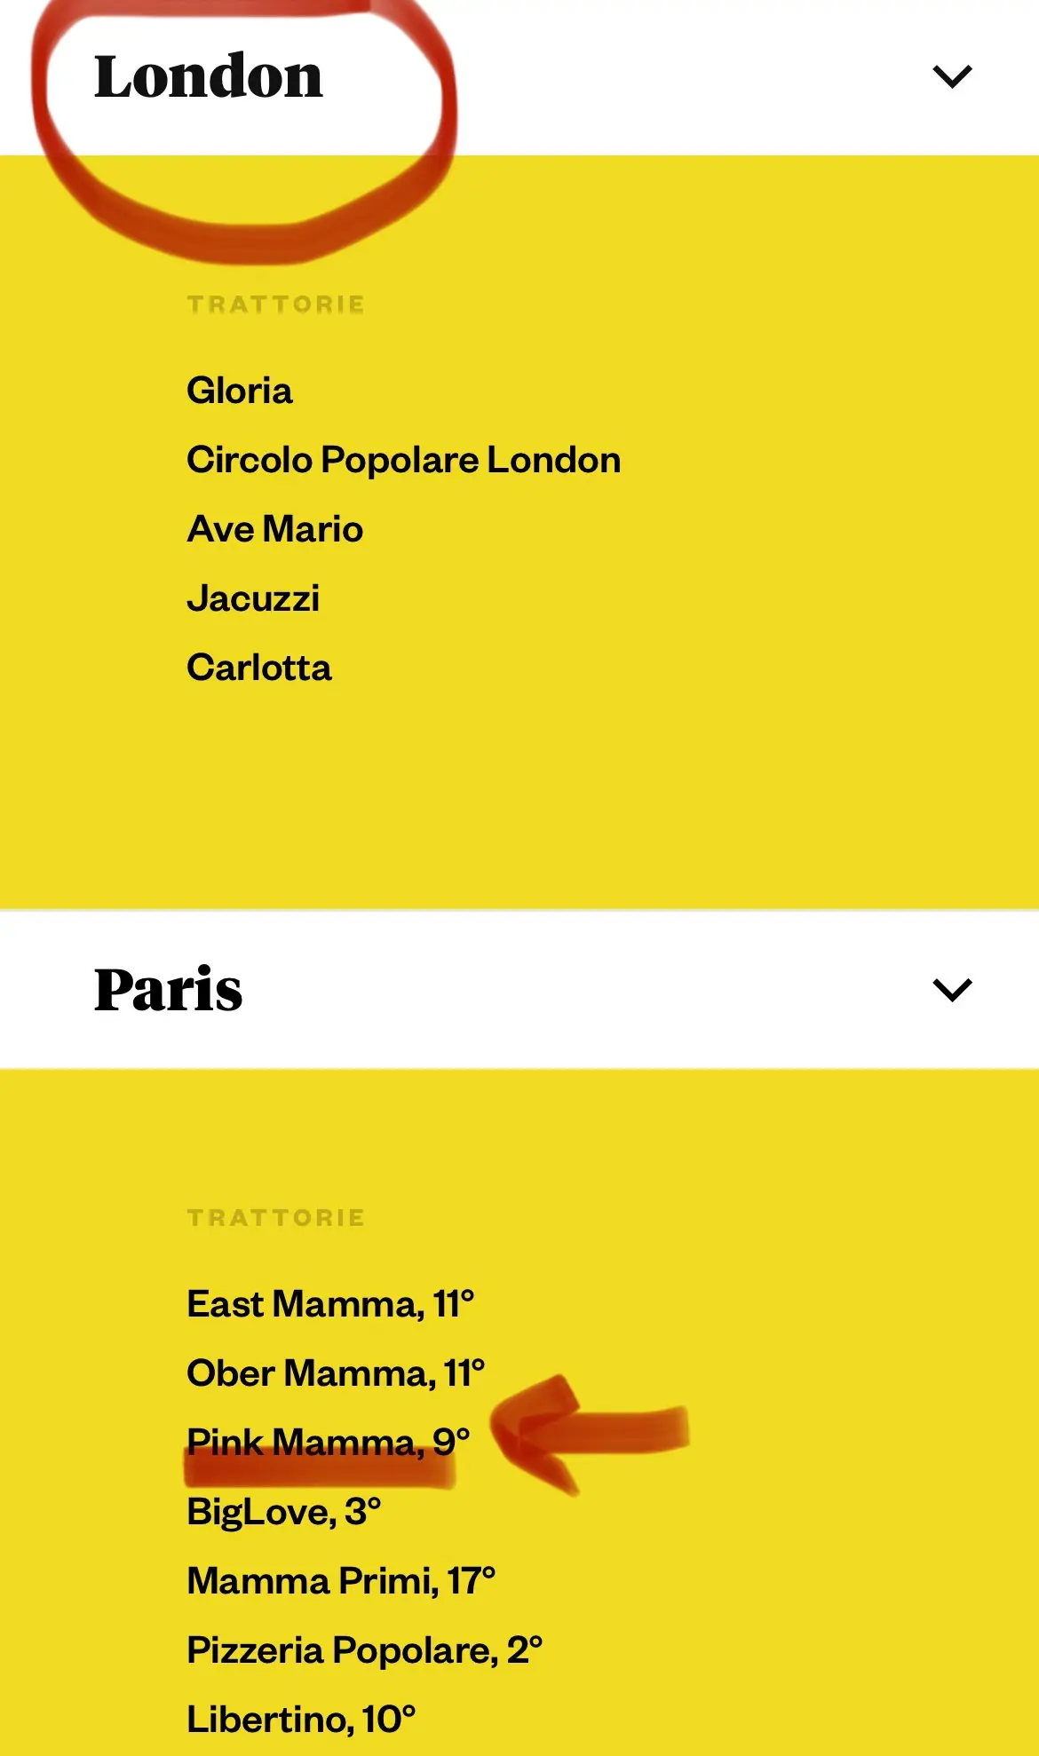Open Mamma Primi, 17° link
Screen dimensions: 1039x1756
(x=341, y=1581)
